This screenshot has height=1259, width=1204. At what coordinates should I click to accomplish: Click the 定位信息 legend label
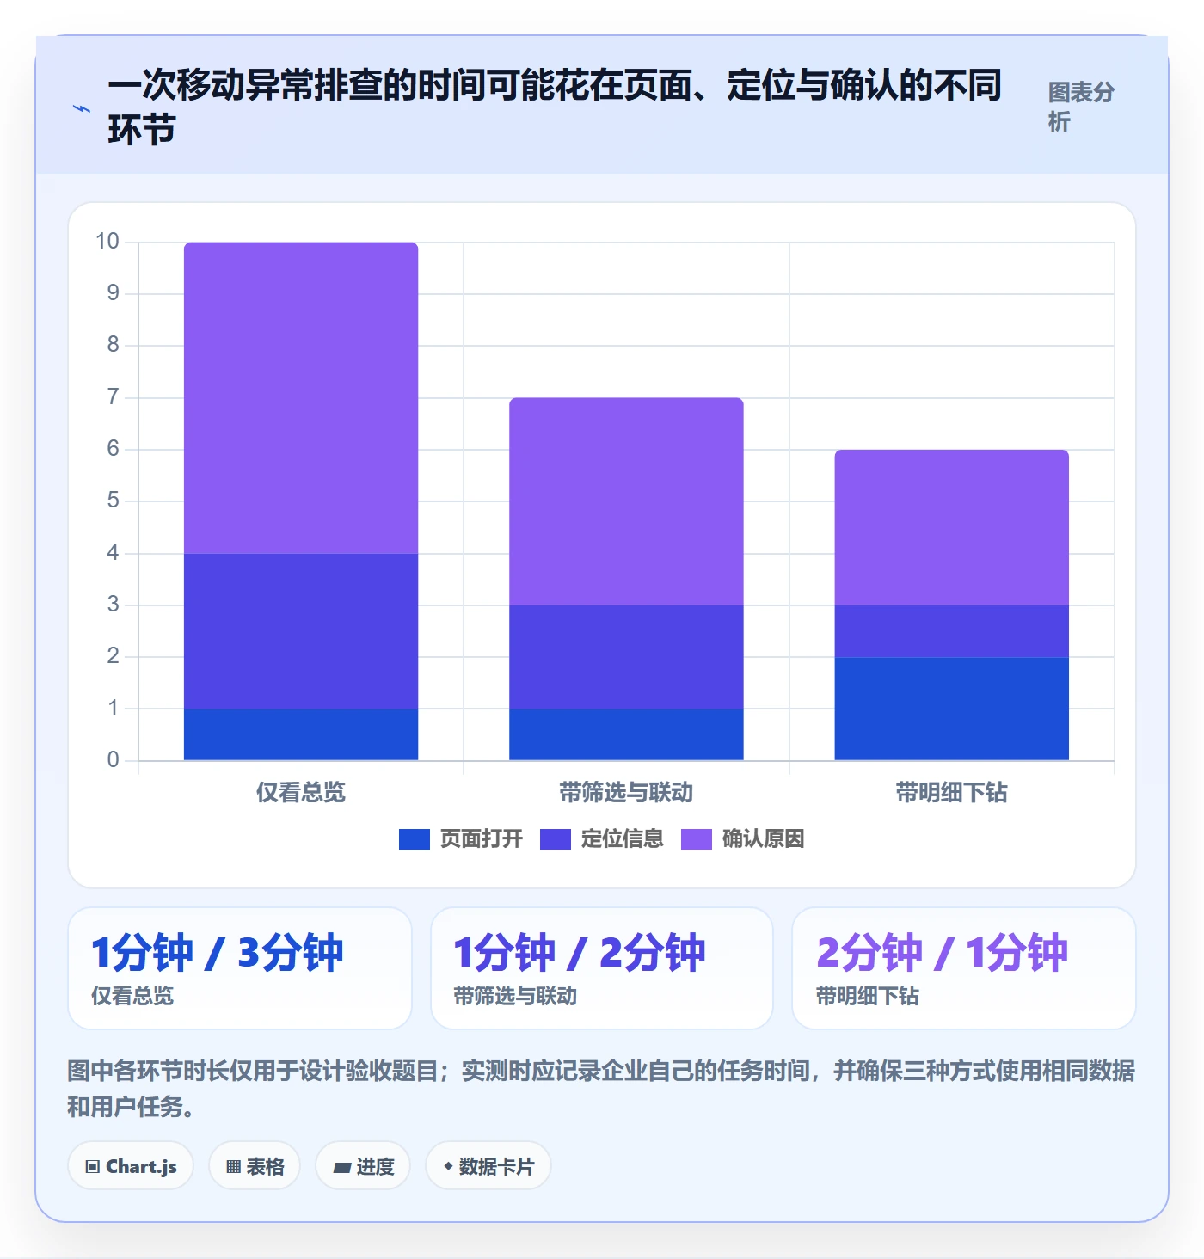coord(622,839)
